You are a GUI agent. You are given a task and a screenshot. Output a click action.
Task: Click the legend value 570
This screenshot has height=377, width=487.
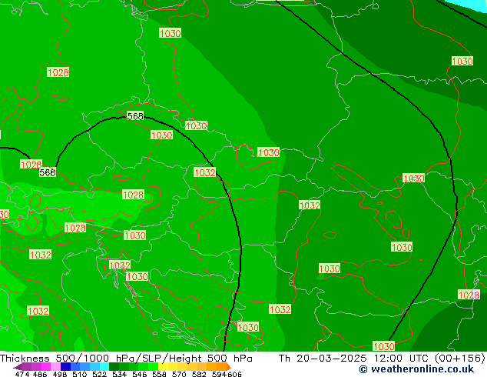point(179,374)
